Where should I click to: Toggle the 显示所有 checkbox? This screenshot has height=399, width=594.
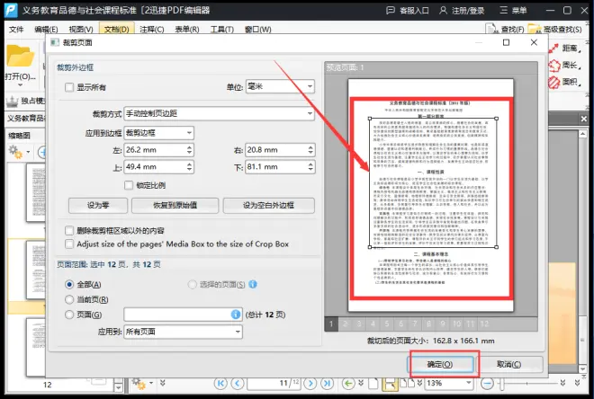69,87
